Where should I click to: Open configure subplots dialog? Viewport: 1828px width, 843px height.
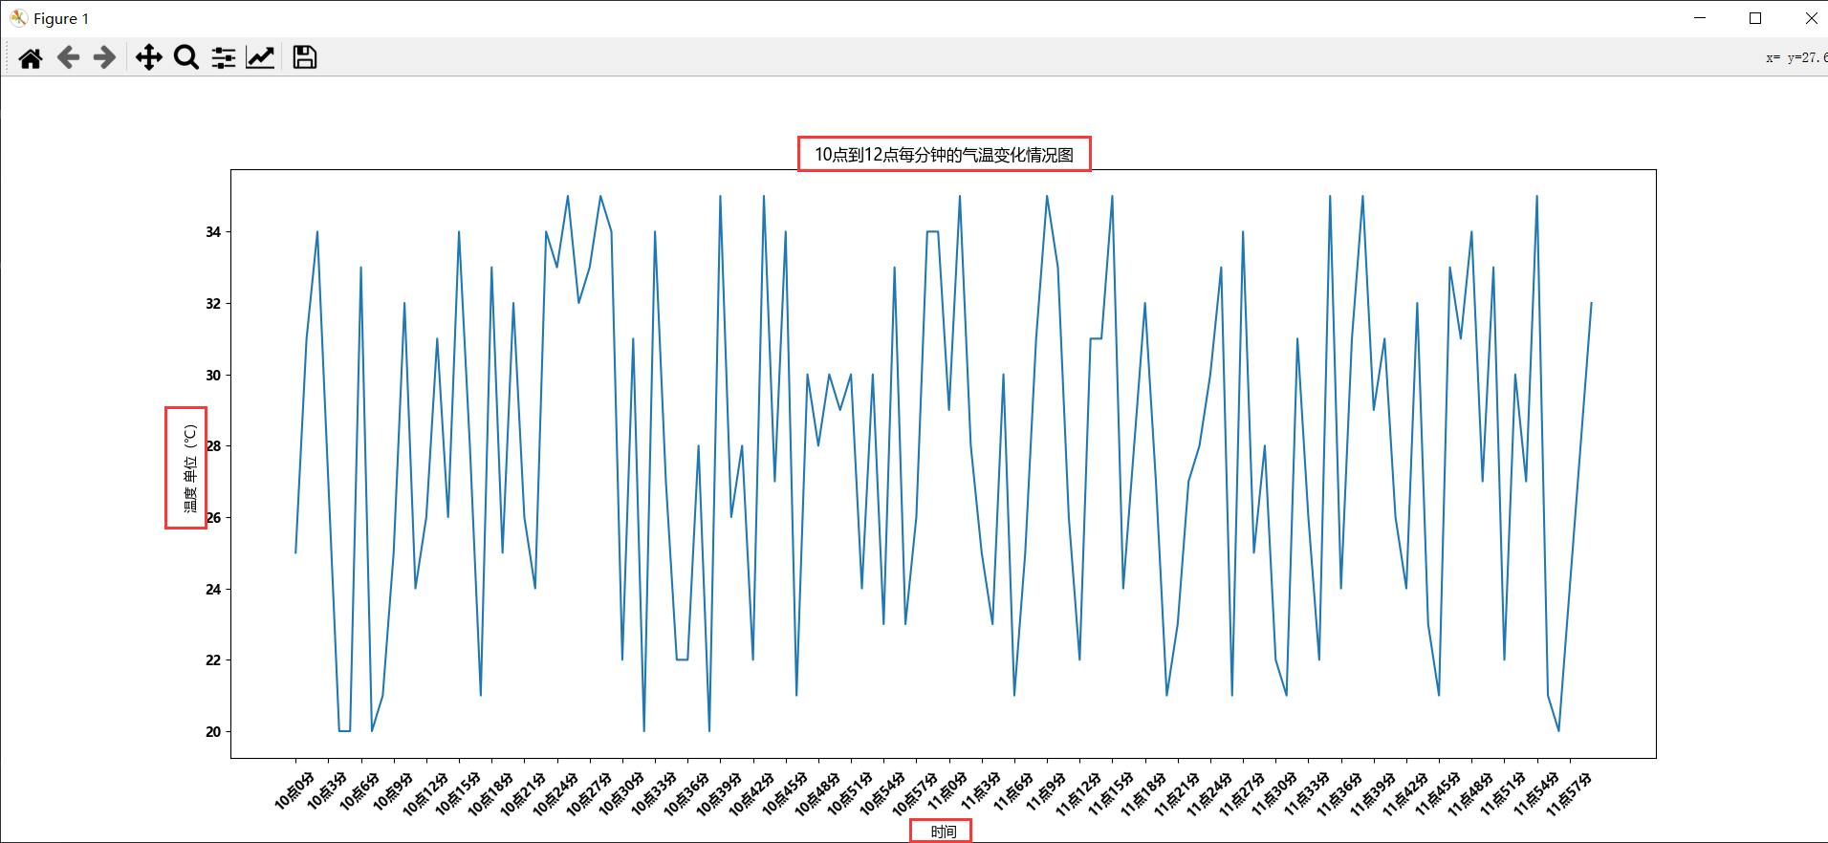224,57
